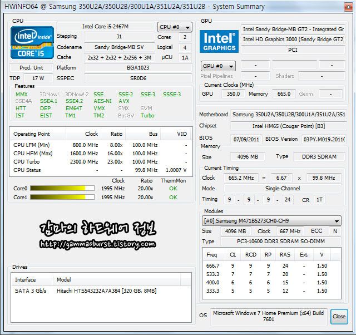Click the Close button at bottom right
The image size is (356, 335).
point(339,316)
